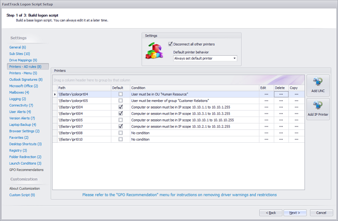Screen dimensions: 338x221
Task: Click Copy ellipsis for 10.10.3.1 scope row
Action: coord(296,114)
